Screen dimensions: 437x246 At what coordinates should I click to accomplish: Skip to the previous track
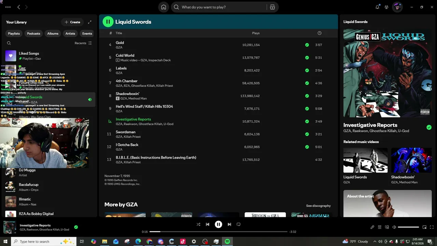pos(208,224)
